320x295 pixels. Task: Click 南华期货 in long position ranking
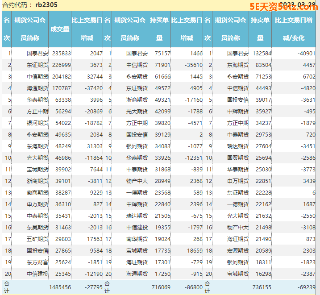[137, 239]
